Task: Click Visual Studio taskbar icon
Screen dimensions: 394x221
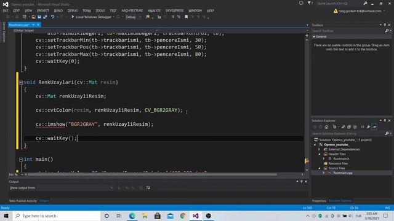Action: [196, 215]
